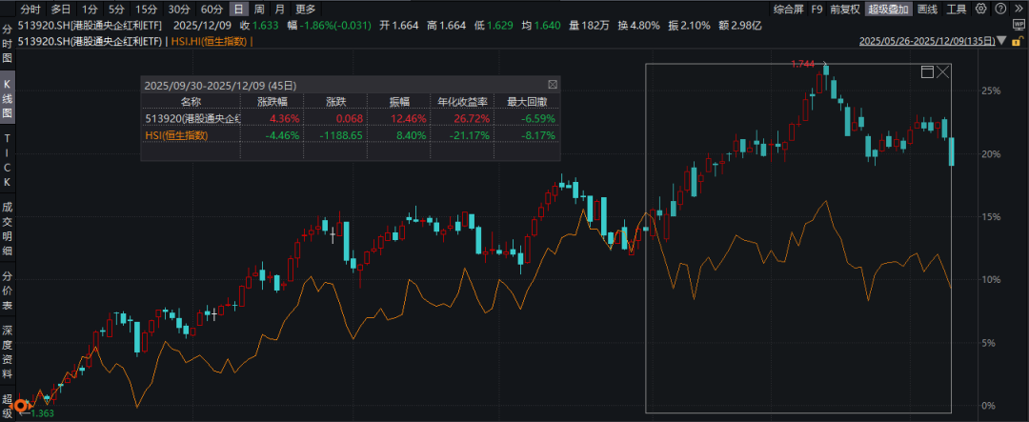
Task: Toggle 超级叠加 overlay mode
Action: click(x=890, y=10)
